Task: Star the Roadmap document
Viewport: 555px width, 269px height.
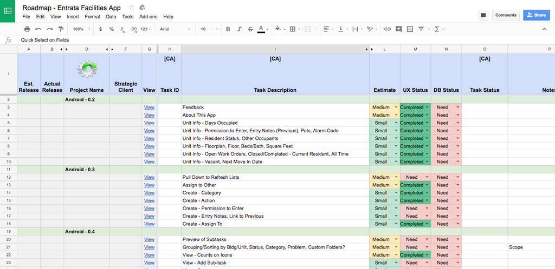Action: [132, 8]
